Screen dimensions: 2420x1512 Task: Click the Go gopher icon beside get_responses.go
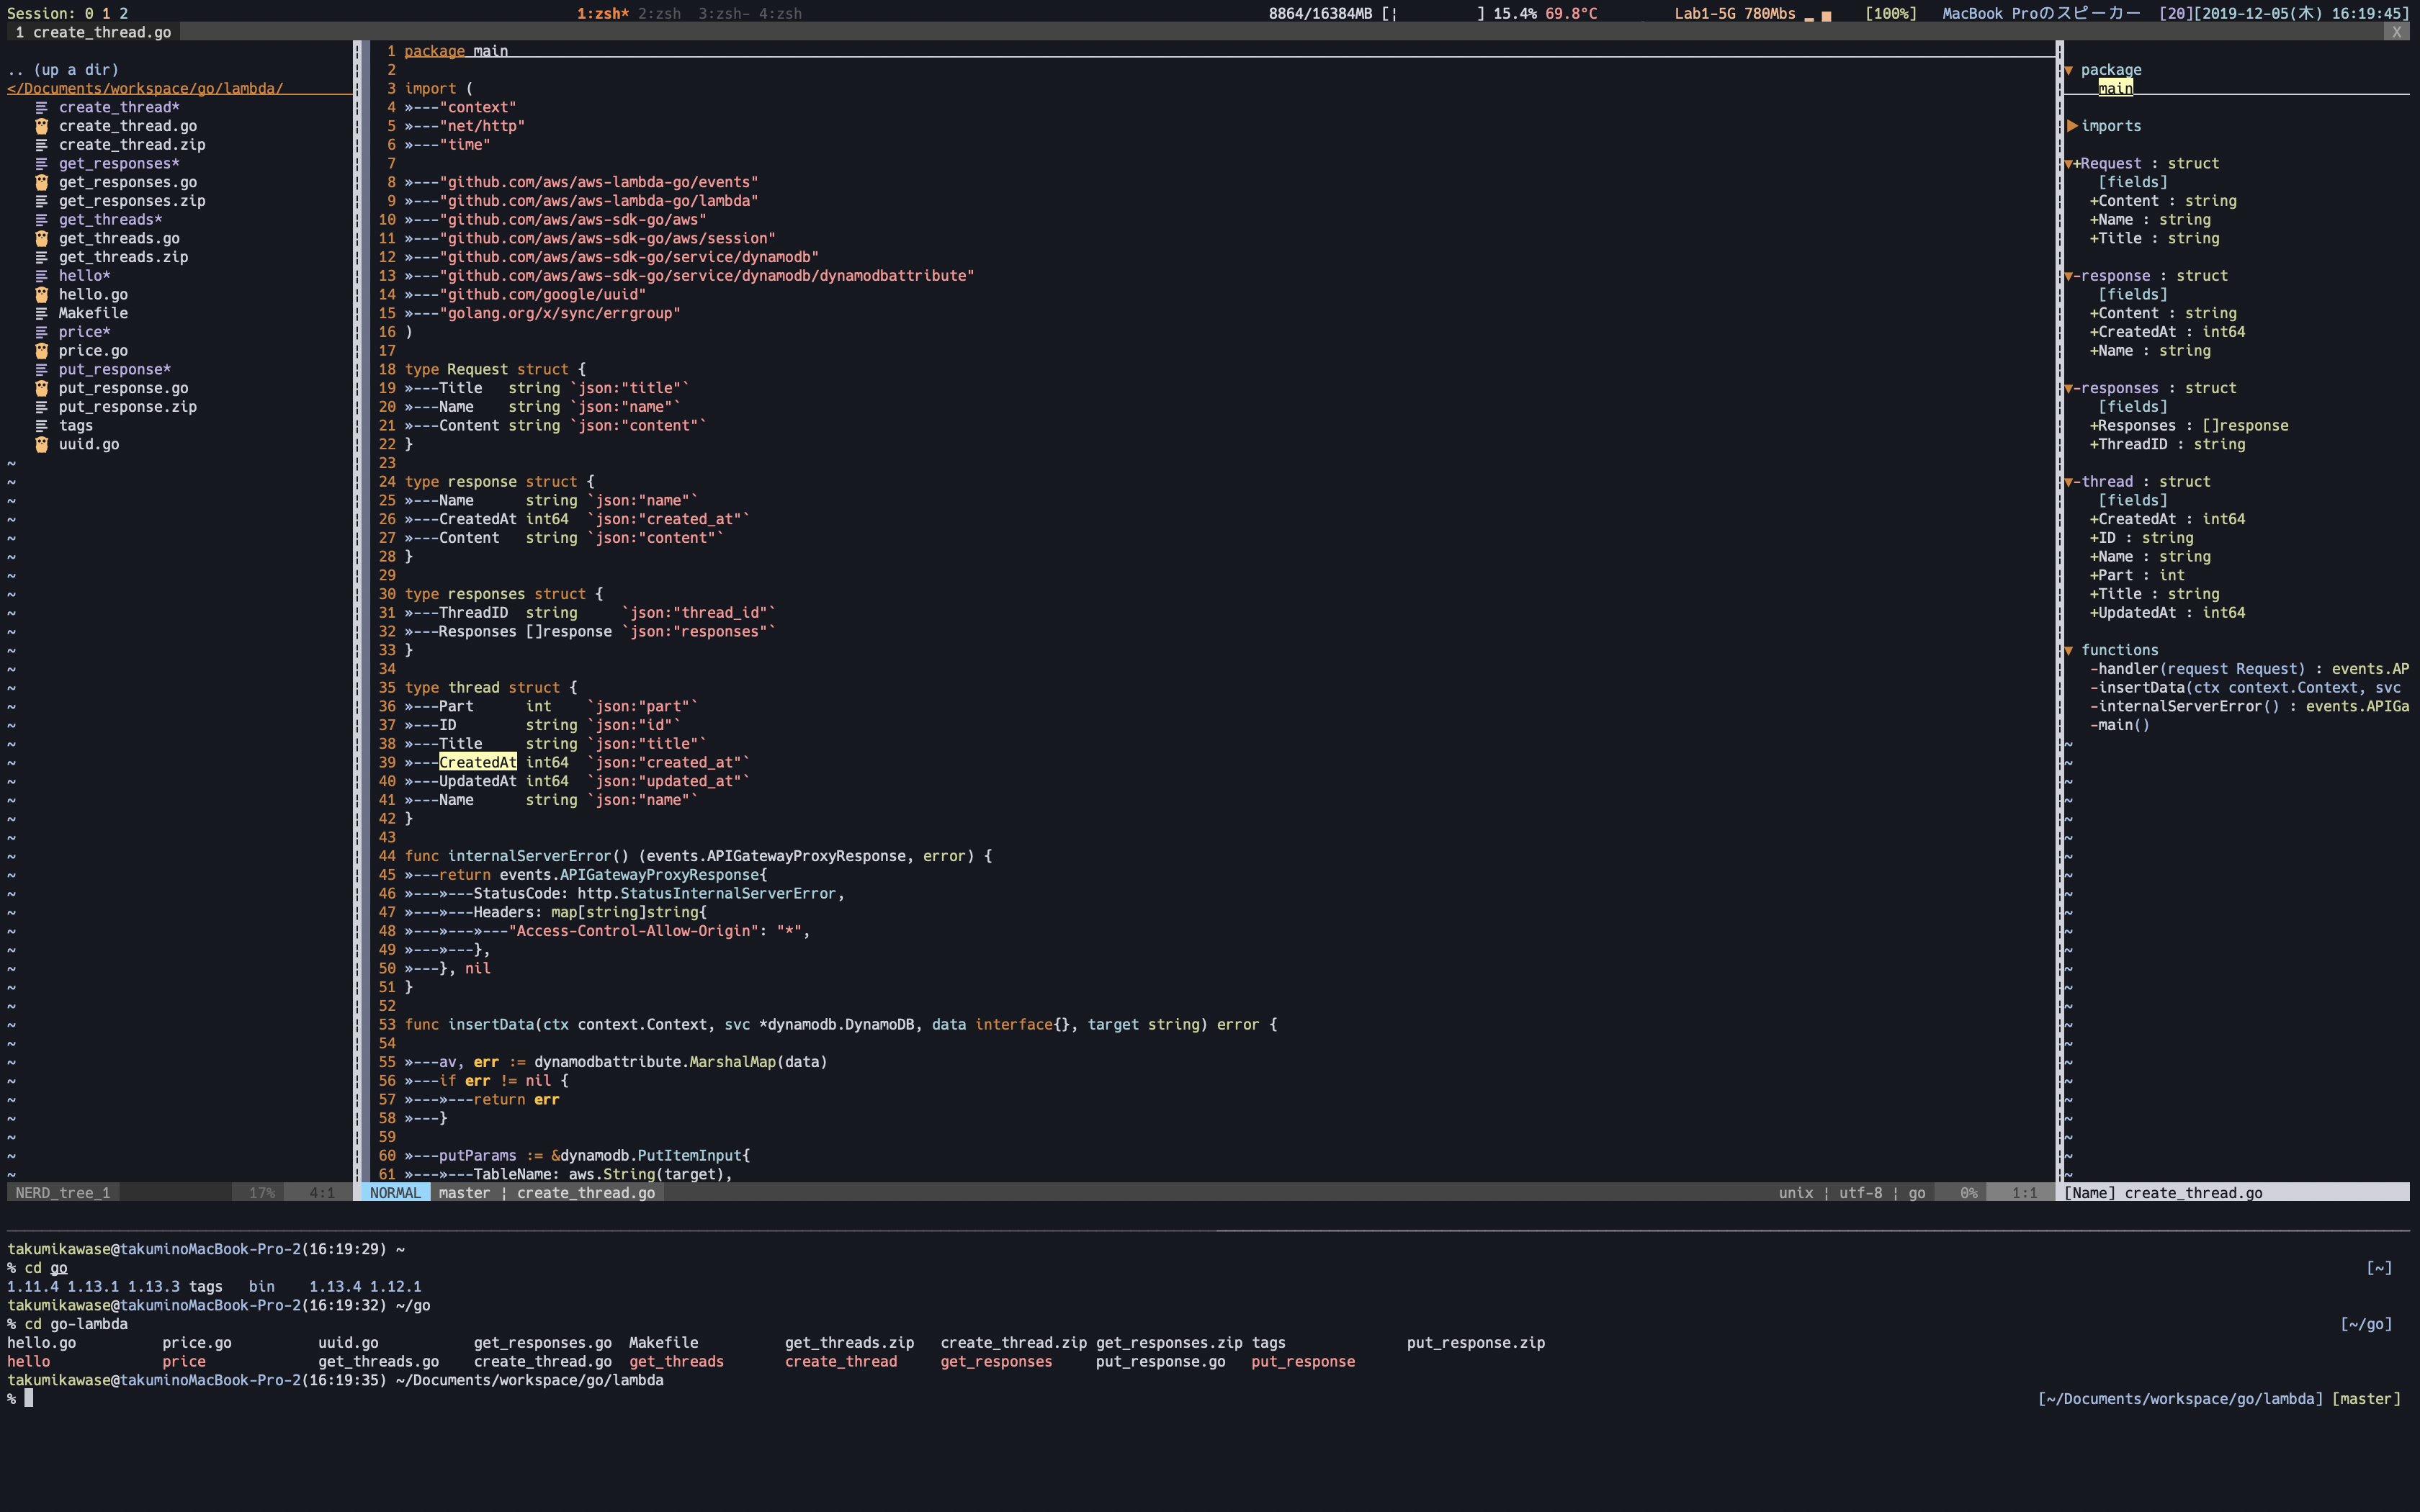point(42,182)
